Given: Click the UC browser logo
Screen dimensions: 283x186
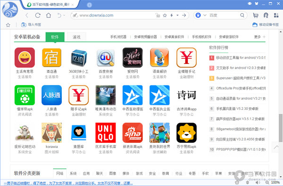Looking at the screenshot, I should click(10, 10).
